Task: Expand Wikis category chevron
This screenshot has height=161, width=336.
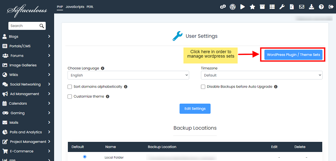Action: [x=49, y=74]
